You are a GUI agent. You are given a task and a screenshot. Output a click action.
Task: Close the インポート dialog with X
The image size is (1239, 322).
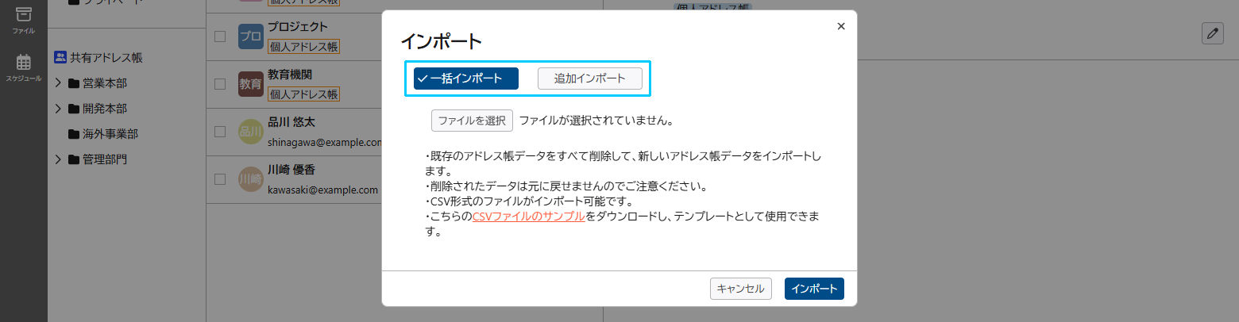coord(841,26)
